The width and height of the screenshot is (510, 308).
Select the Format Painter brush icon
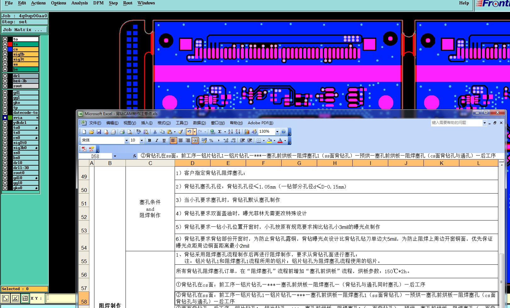pyautogui.click(x=180, y=132)
